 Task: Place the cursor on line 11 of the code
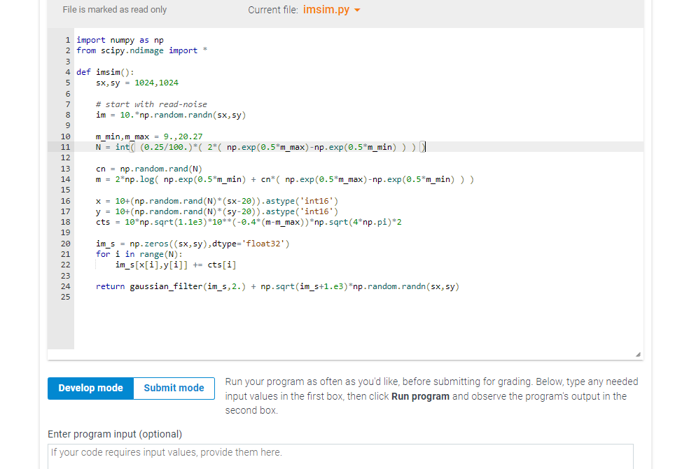(x=259, y=146)
